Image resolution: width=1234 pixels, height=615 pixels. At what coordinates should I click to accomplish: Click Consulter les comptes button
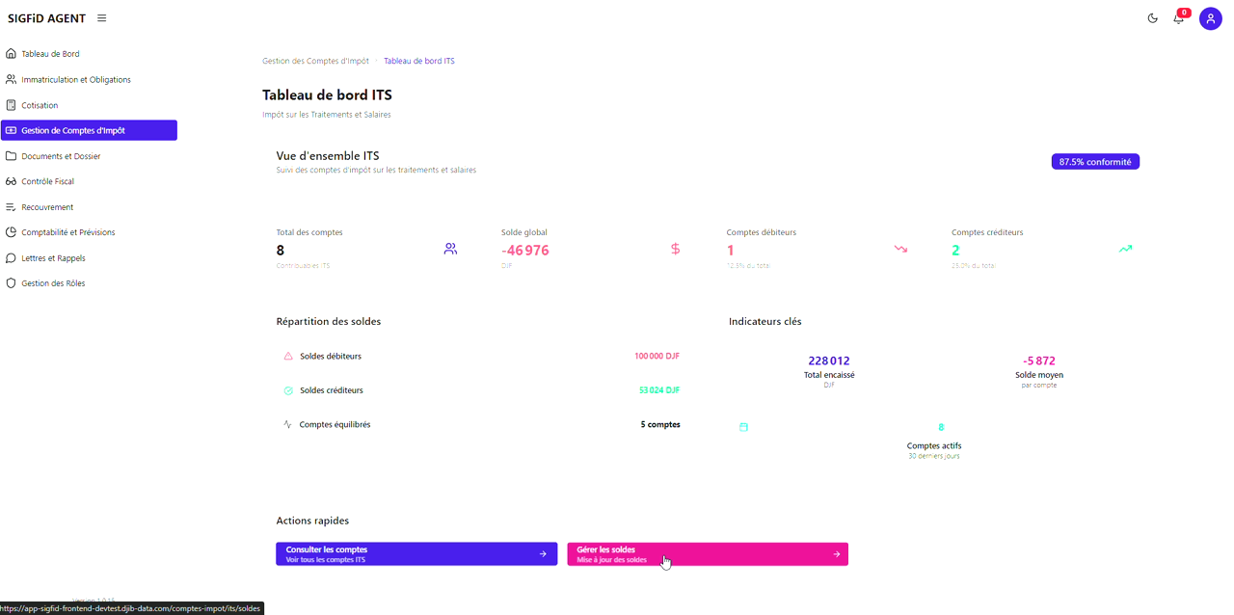416,553
